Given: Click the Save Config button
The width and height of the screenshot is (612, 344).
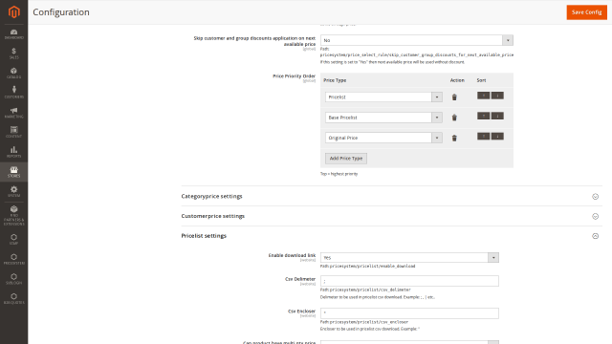Looking at the screenshot, I should 586,12.
